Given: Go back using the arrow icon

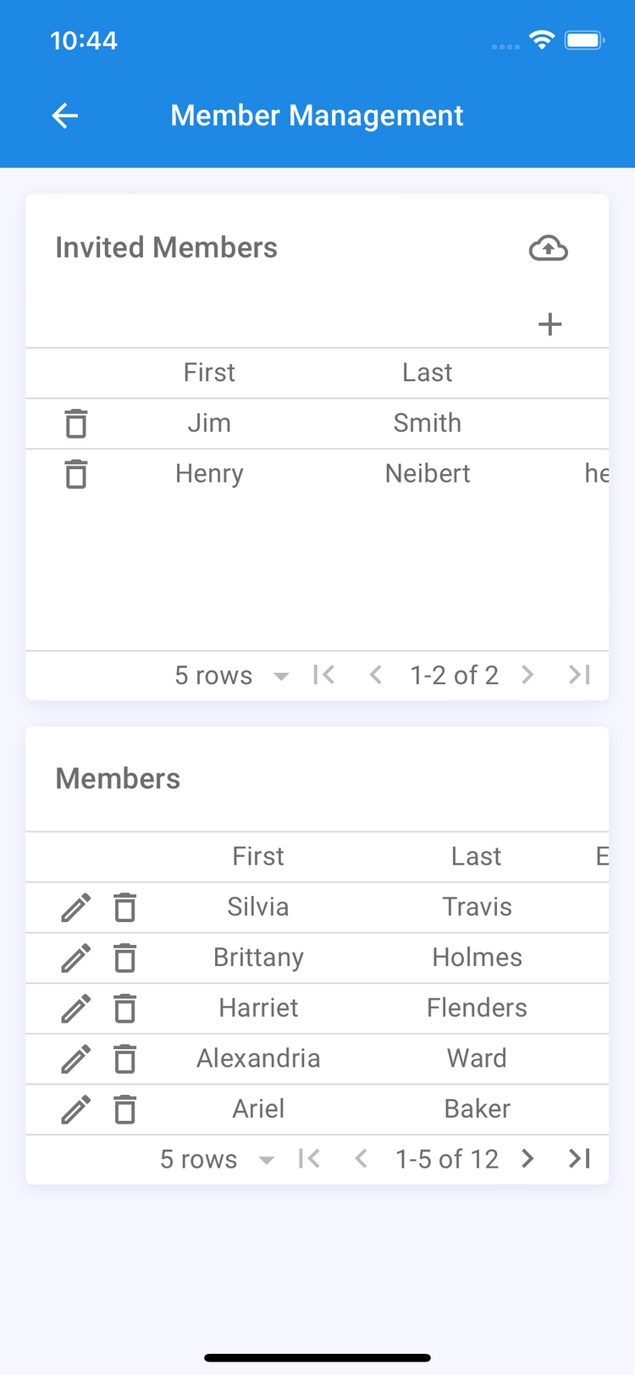Looking at the screenshot, I should [65, 116].
